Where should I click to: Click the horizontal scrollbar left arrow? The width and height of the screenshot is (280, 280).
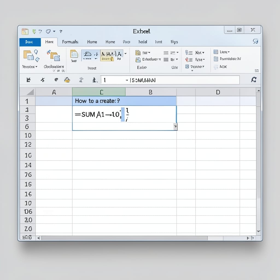[38, 238]
